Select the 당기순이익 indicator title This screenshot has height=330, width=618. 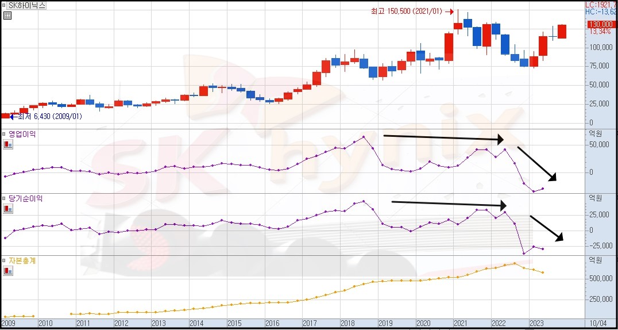point(25,198)
